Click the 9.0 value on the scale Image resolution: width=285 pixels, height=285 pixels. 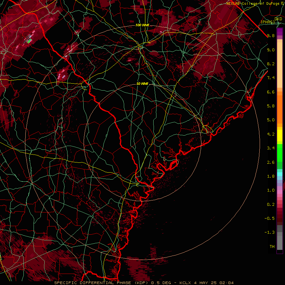271,50
